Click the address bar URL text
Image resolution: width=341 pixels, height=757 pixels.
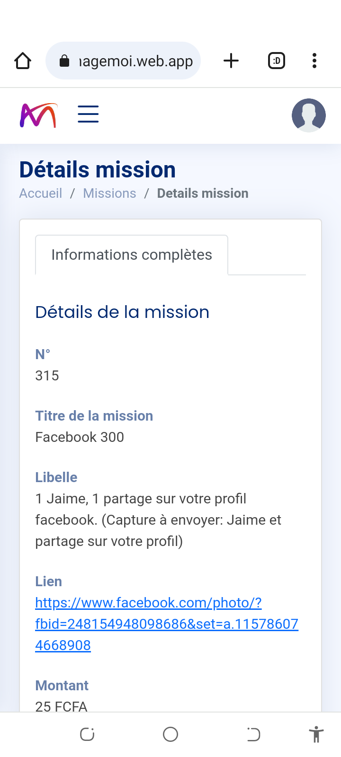click(136, 61)
